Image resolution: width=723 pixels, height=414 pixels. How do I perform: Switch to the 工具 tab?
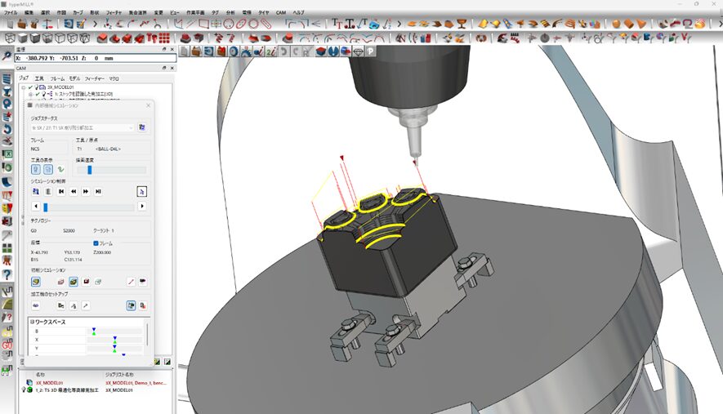[38, 78]
